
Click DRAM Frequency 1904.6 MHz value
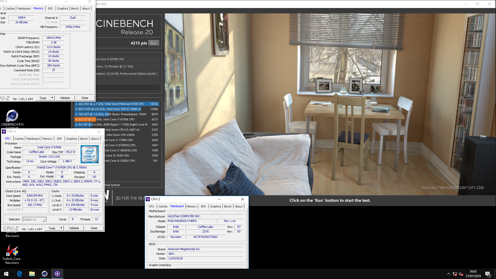(x=53, y=38)
